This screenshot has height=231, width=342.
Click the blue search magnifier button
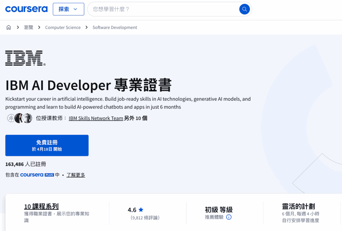click(x=244, y=9)
